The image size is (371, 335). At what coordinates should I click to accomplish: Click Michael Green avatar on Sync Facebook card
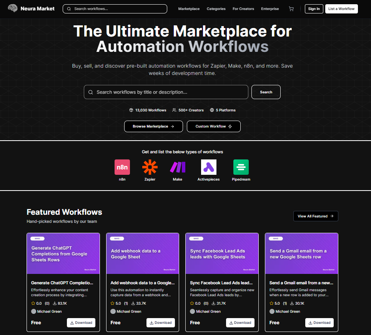[x=193, y=311]
